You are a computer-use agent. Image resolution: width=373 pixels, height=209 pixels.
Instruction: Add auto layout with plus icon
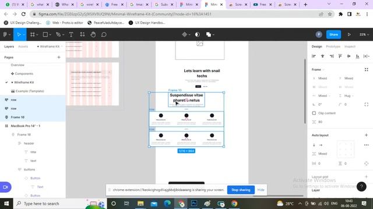click(366, 135)
